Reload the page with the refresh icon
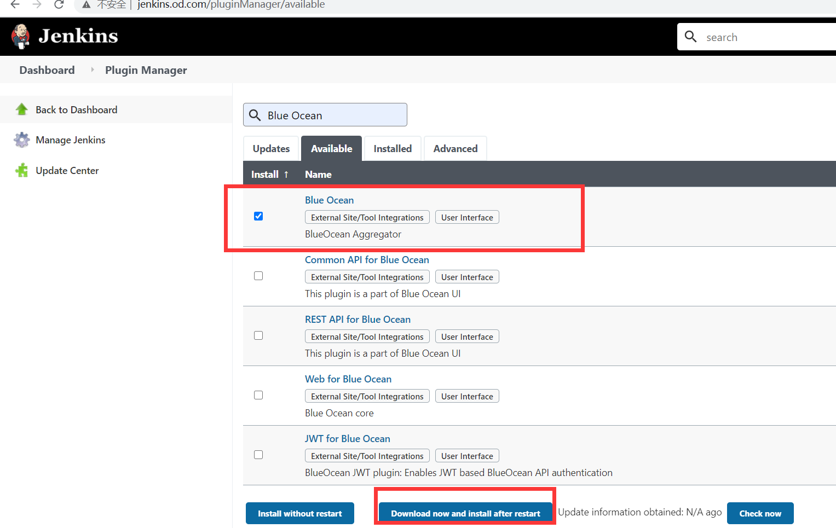Viewport: 836px width, 528px height. [x=59, y=4]
